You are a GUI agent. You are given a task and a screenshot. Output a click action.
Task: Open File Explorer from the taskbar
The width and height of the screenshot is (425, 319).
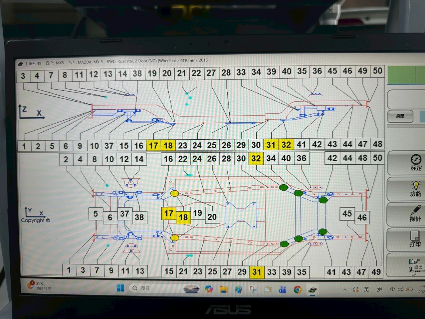224,289
